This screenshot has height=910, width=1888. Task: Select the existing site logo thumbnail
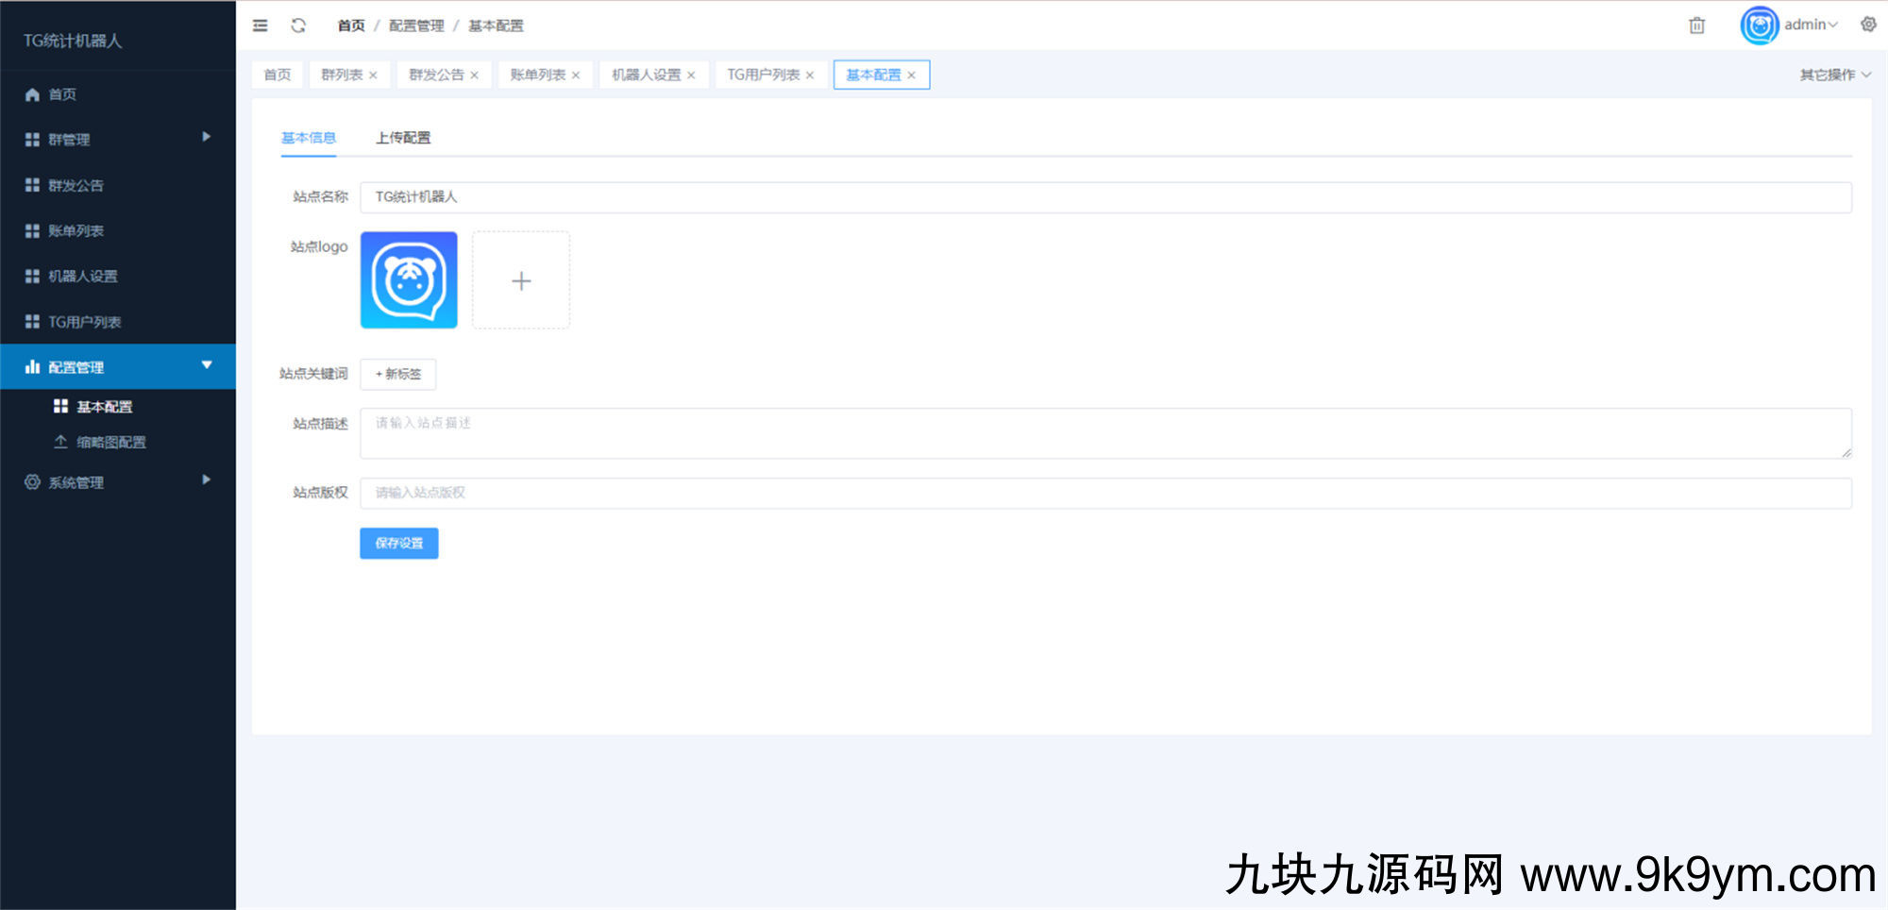point(409,280)
